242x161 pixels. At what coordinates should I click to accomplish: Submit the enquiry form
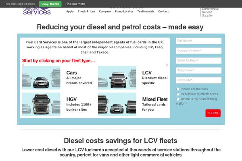click(213, 113)
